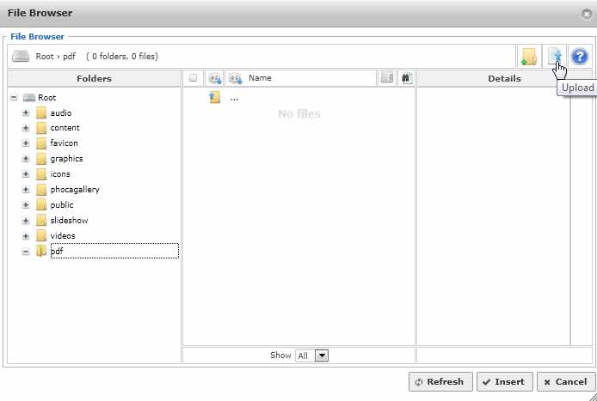Click the videos folder icon
This screenshot has height=401, width=597.
click(41, 235)
